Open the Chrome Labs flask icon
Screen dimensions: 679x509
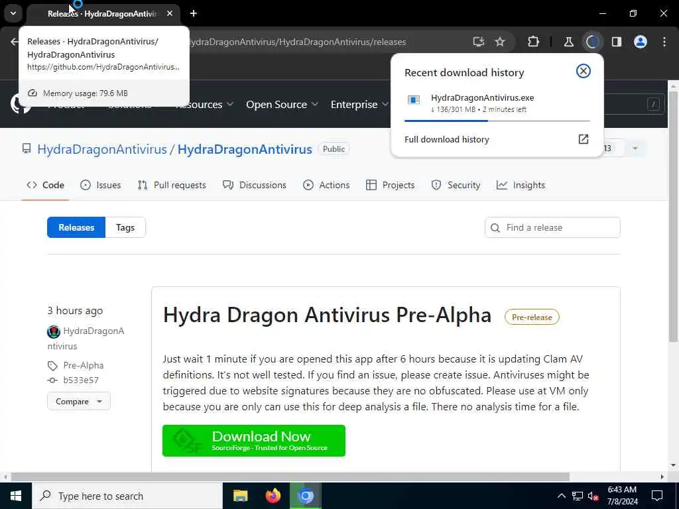click(x=568, y=42)
